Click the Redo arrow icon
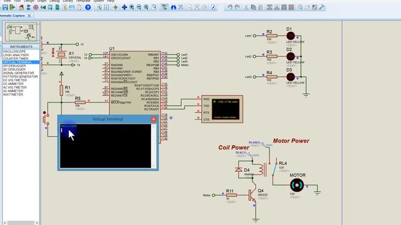 [237, 7]
